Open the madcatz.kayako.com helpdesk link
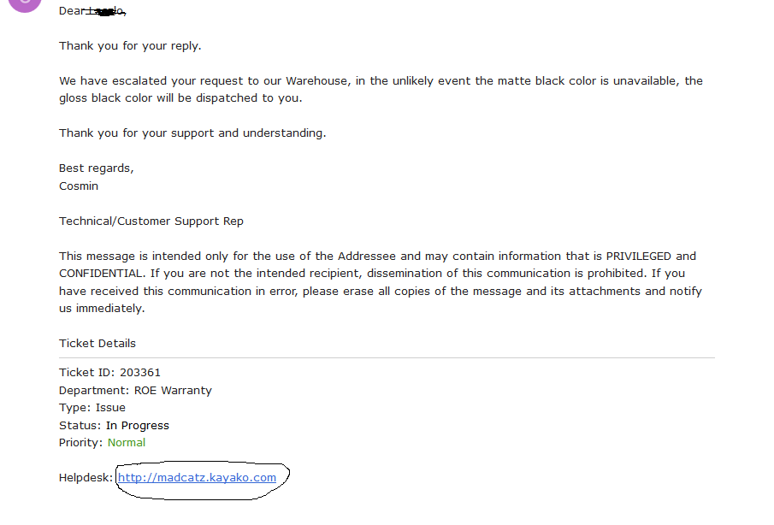The width and height of the screenshot is (774, 525). click(197, 478)
